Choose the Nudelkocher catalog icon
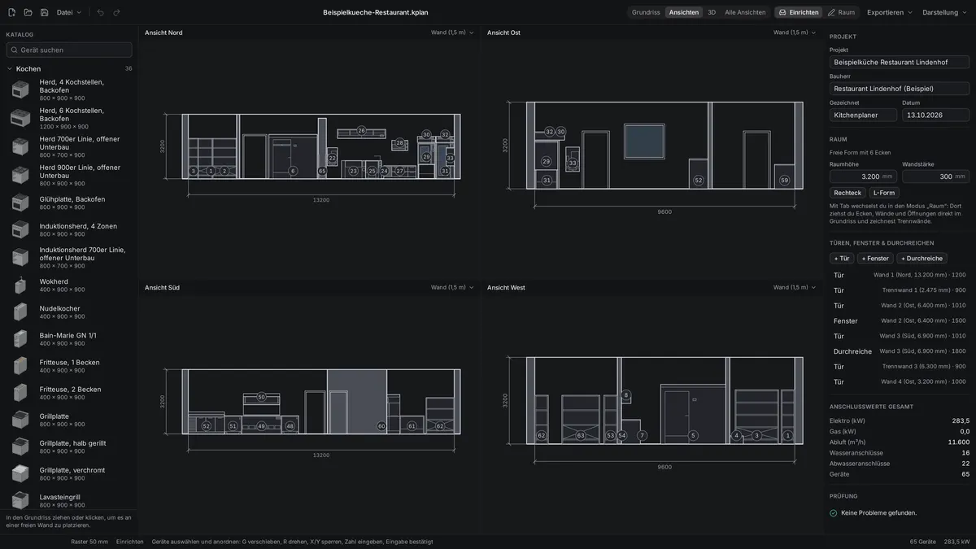Viewport: 976px width, 549px height. [x=20, y=312]
